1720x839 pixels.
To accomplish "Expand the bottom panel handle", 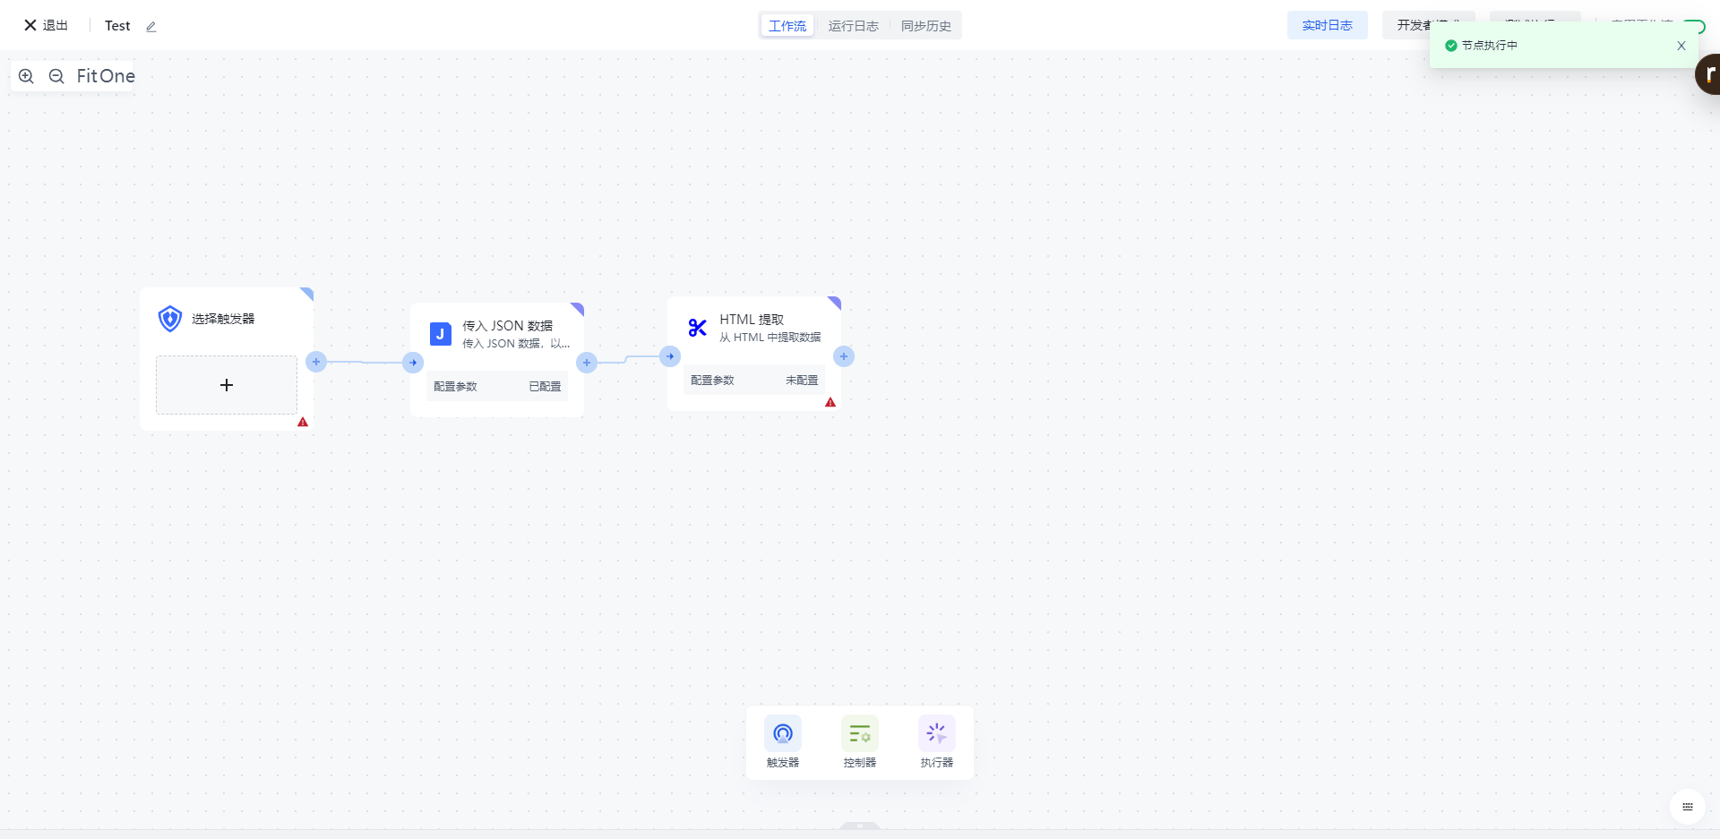I will tap(860, 826).
